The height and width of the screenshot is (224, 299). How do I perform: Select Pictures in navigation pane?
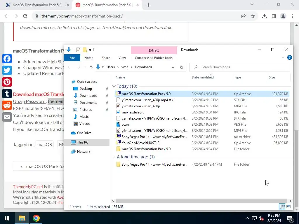coord(86,110)
